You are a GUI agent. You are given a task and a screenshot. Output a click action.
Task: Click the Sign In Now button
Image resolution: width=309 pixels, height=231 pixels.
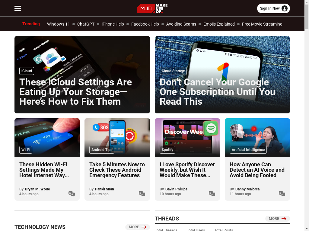[x=273, y=8]
